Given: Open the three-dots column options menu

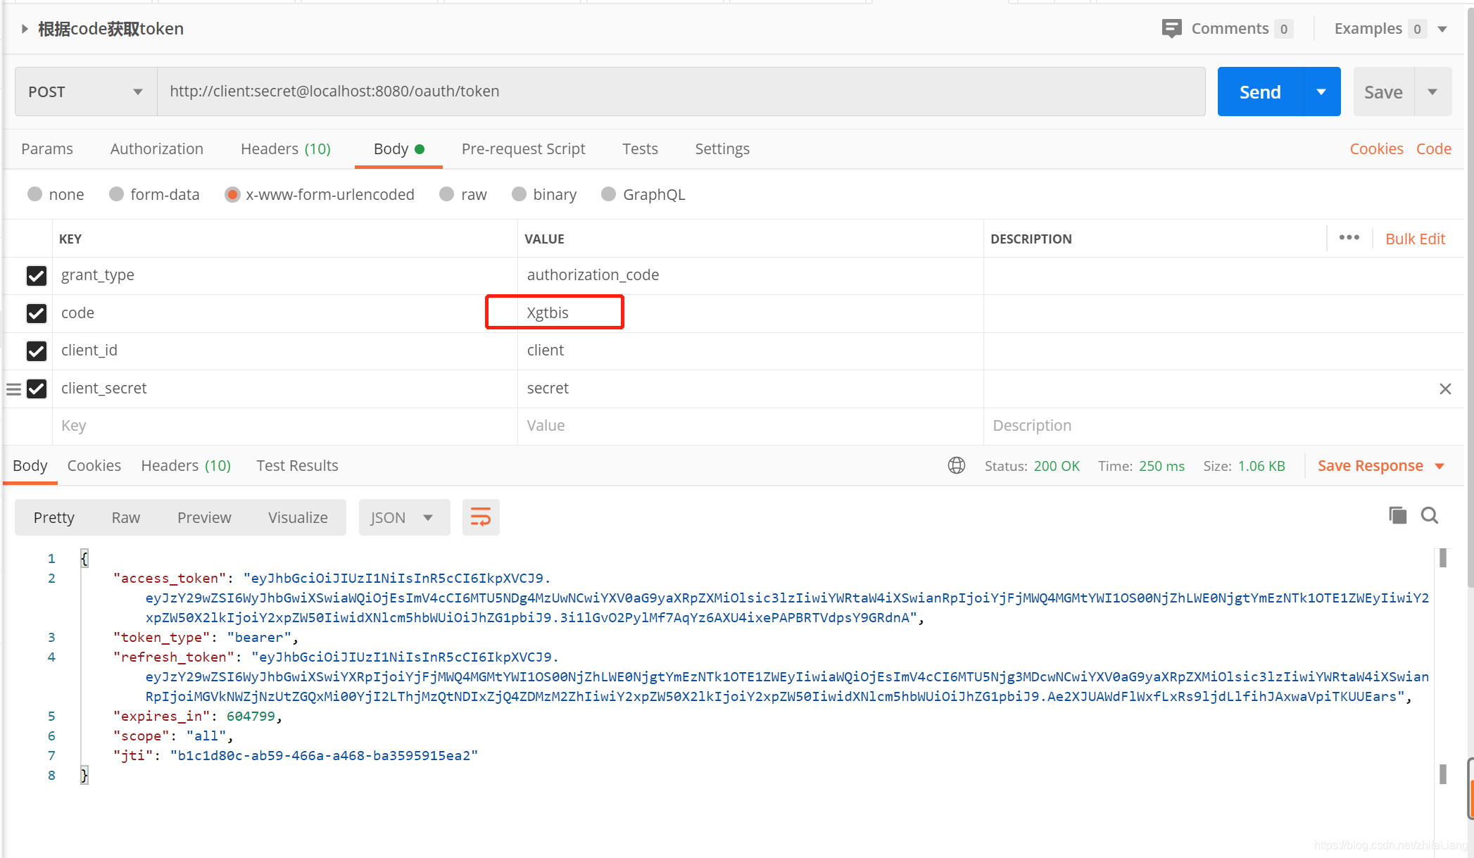Looking at the screenshot, I should point(1349,238).
